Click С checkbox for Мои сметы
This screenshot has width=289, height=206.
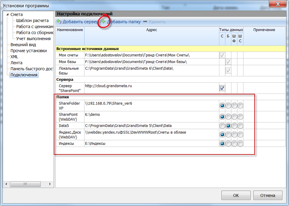pyautogui.click(x=222, y=55)
